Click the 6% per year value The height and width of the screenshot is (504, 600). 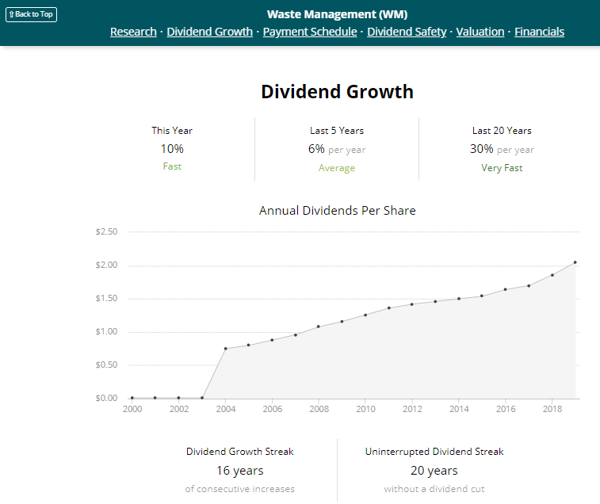point(337,149)
